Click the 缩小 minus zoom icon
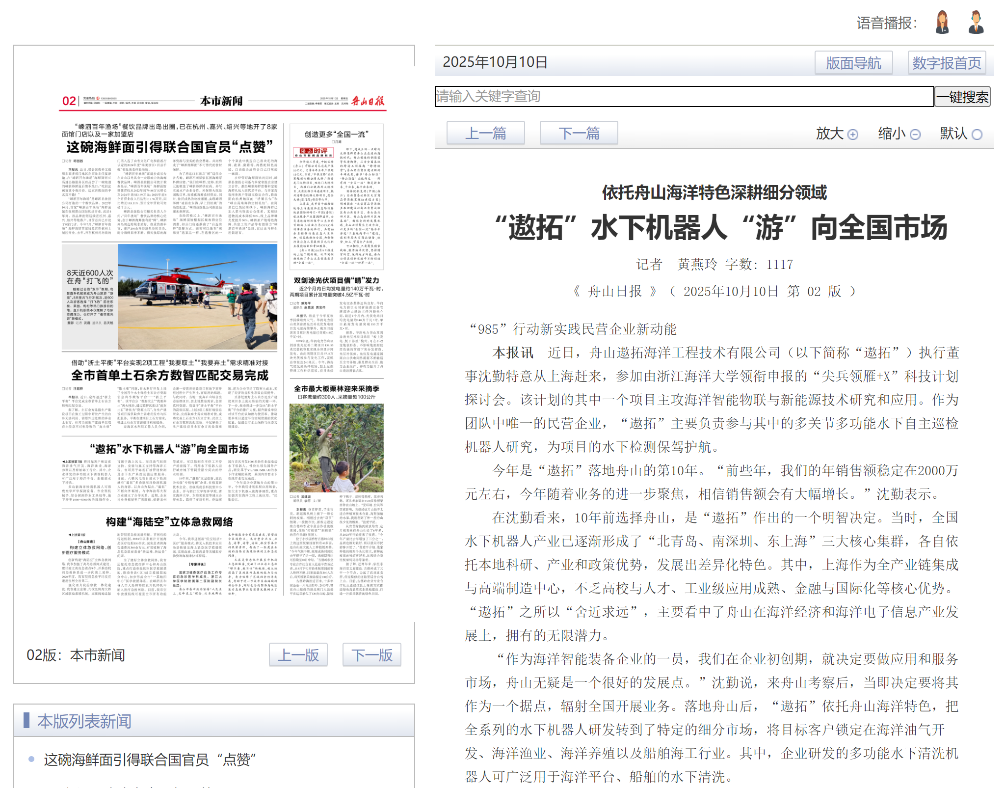This screenshot has width=1005, height=788. pyautogui.click(x=915, y=135)
